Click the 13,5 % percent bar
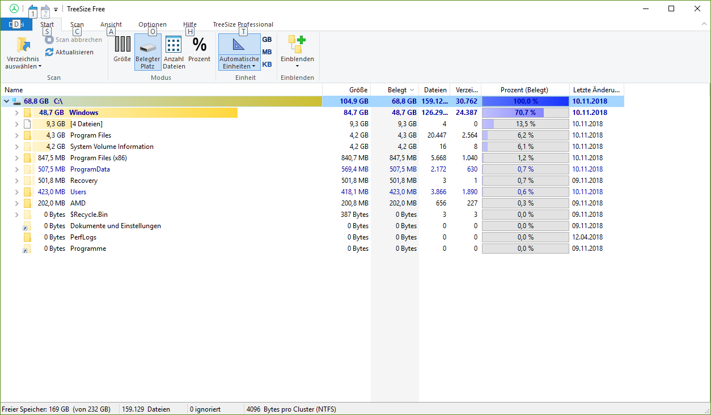 coord(525,124)
